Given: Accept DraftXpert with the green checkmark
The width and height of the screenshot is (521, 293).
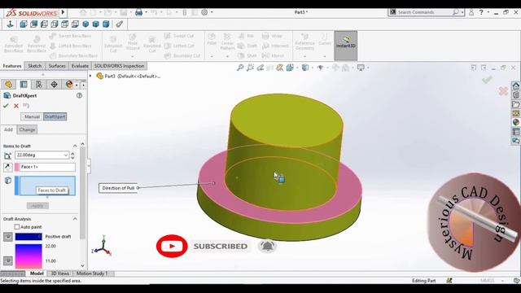Looking at the screenshot, I should click(x=6, y=106).
